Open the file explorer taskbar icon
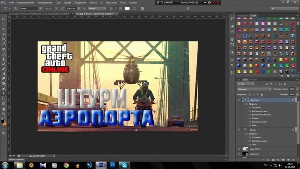Image resolution: width=300 pixels, height=169 pixels. pyautogui.click(x=20, y=165)
